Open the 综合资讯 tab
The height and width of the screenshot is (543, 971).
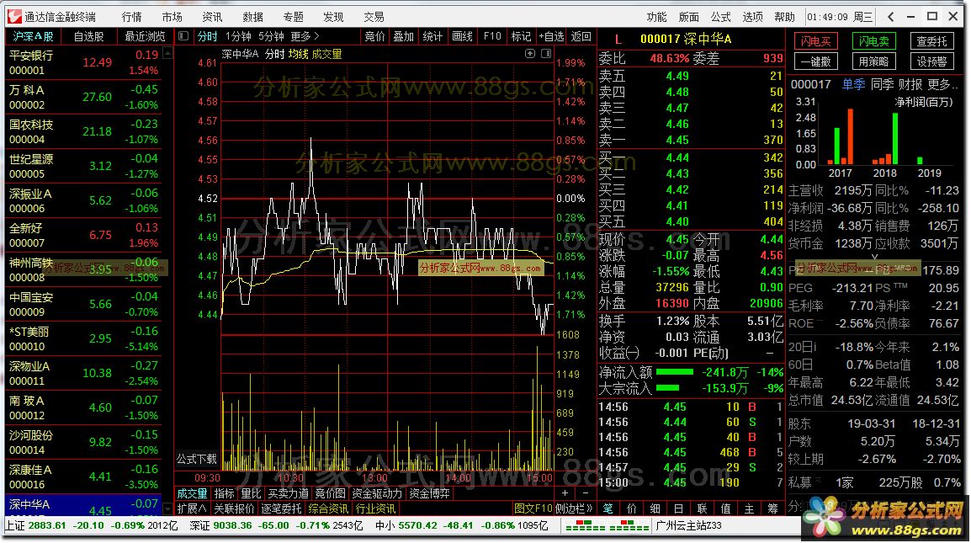(328, 508)
